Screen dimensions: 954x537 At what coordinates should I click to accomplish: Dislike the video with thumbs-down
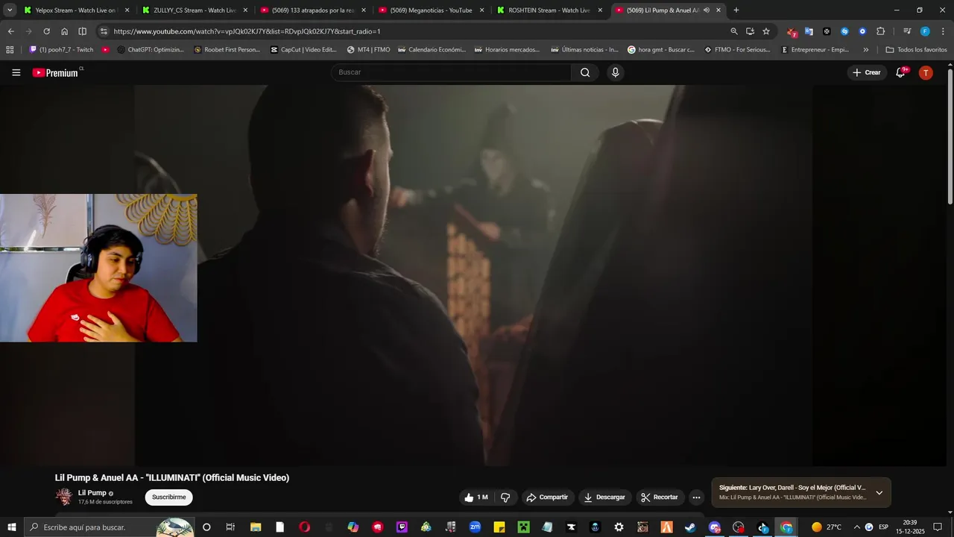click(505, 497)
